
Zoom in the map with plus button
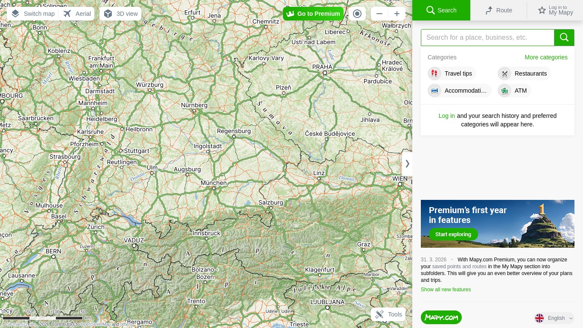(396, 14)
